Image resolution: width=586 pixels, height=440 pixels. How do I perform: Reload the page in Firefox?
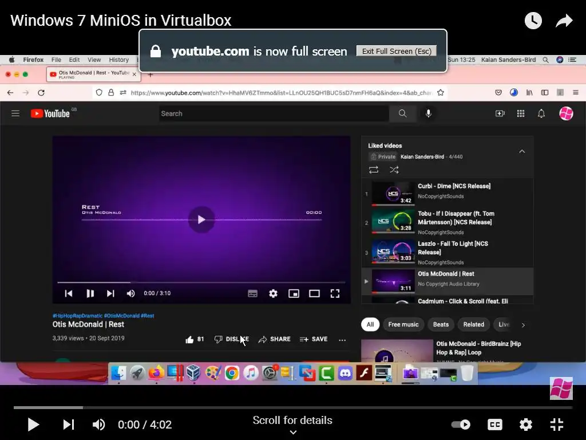(41, 92)
